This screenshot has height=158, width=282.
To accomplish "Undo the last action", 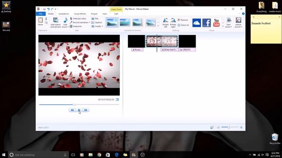I will [x=48, y=9].
